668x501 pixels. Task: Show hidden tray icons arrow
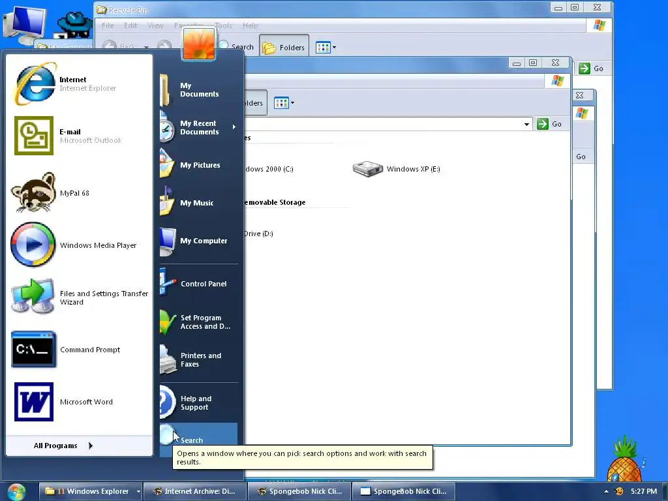(x=606, y=491)
